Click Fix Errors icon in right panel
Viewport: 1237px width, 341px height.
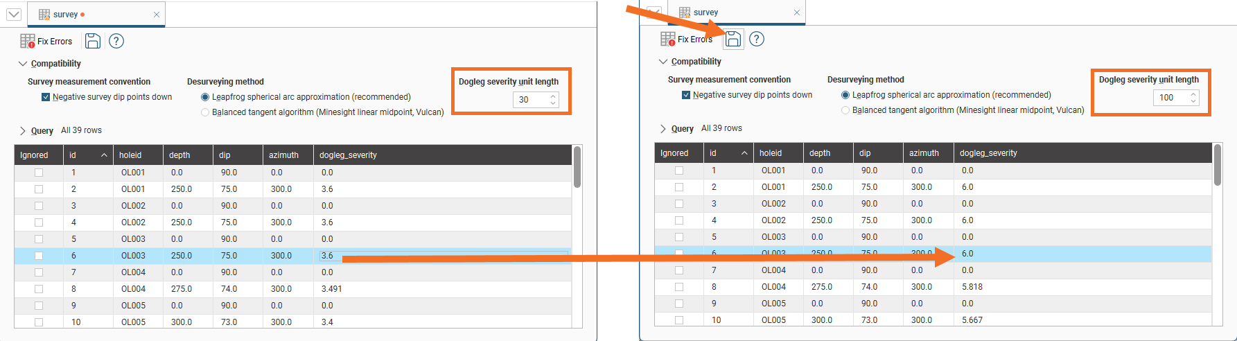click(668, 40)
